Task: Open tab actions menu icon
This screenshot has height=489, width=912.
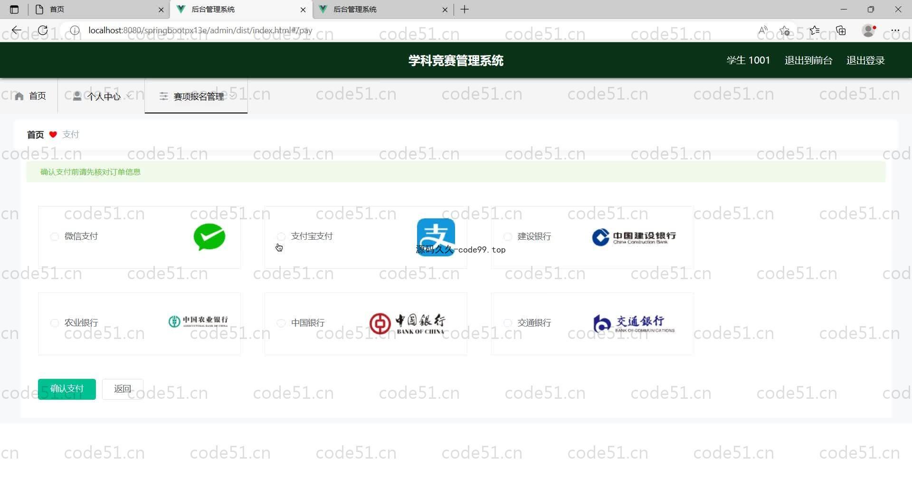Action: click(x=14, y=9)
